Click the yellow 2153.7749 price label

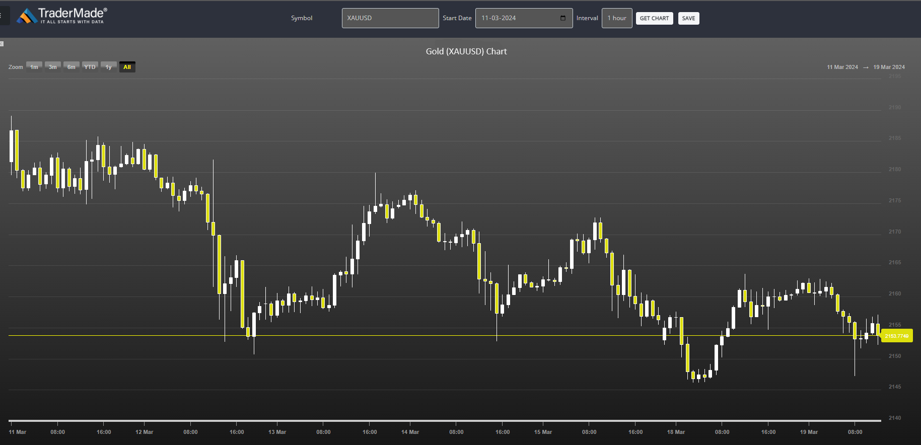(x=897, y=336)
